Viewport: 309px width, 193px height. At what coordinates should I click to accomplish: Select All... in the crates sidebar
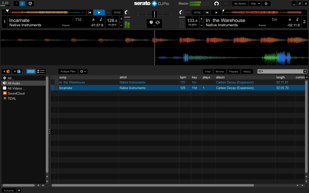point(24,78)
